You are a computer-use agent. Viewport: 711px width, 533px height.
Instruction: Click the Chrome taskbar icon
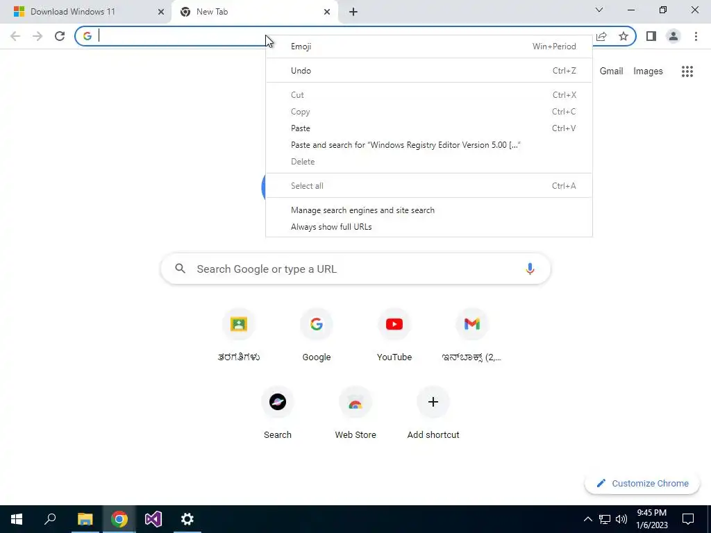pos(119,519)
